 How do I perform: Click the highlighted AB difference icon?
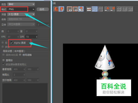[95, 9]
